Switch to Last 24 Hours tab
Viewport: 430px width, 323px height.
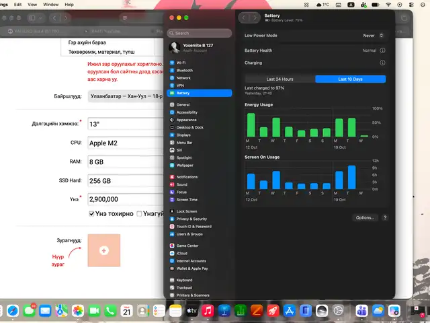point(280,79)
